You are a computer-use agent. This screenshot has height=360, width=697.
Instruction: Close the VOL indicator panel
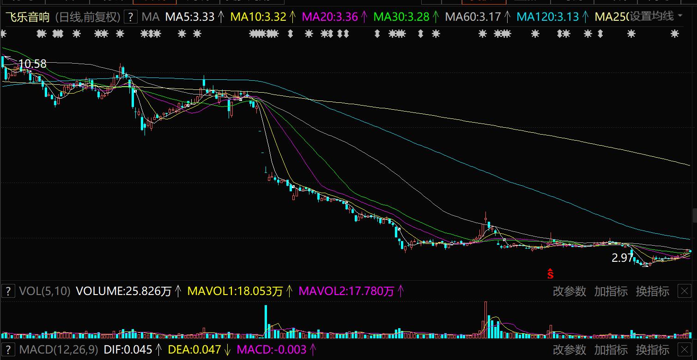pyautogui.click(x=684, y=291)
